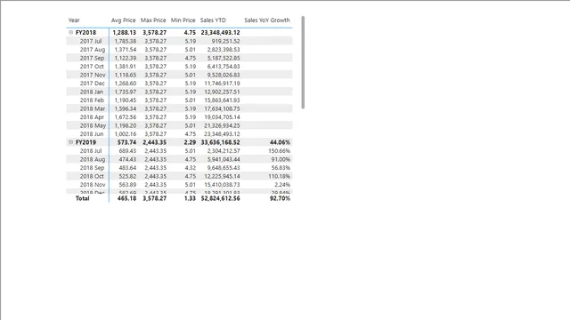The height and width of the screenshot is (320, 570).
Task: Select the 2018 Aug row label
Action: 93,159
